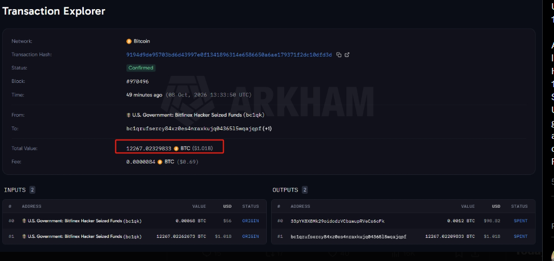Click the fee amount 0.0000084
554x261 pixels.
pos(140,162)
